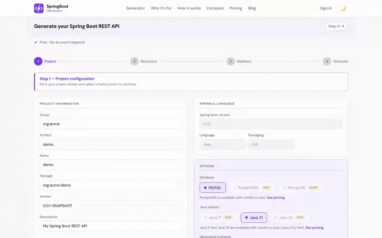This screenshot has width=382, height=238.
Task: Click the Description input field
Action: point(111,226)
